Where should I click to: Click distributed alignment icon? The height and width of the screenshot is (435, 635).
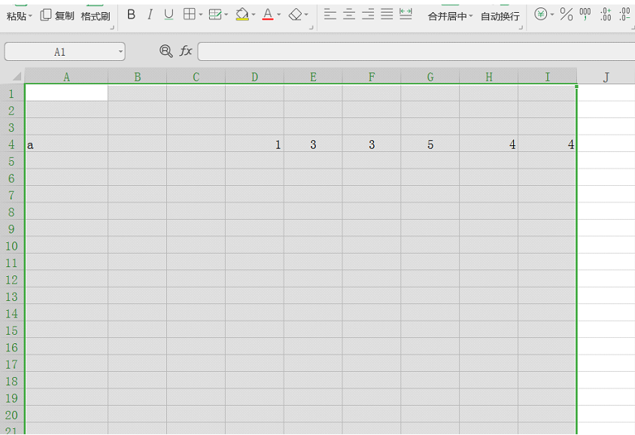pyautogui.click(x=406, y=14)
